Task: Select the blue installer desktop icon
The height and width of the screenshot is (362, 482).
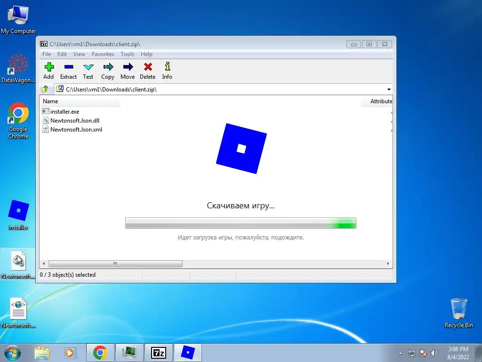Action: click(x=18, y=215)
